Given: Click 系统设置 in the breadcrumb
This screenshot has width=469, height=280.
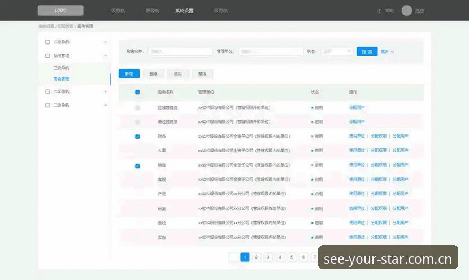Looking at the screenshot, I should [x=46, y=27].
